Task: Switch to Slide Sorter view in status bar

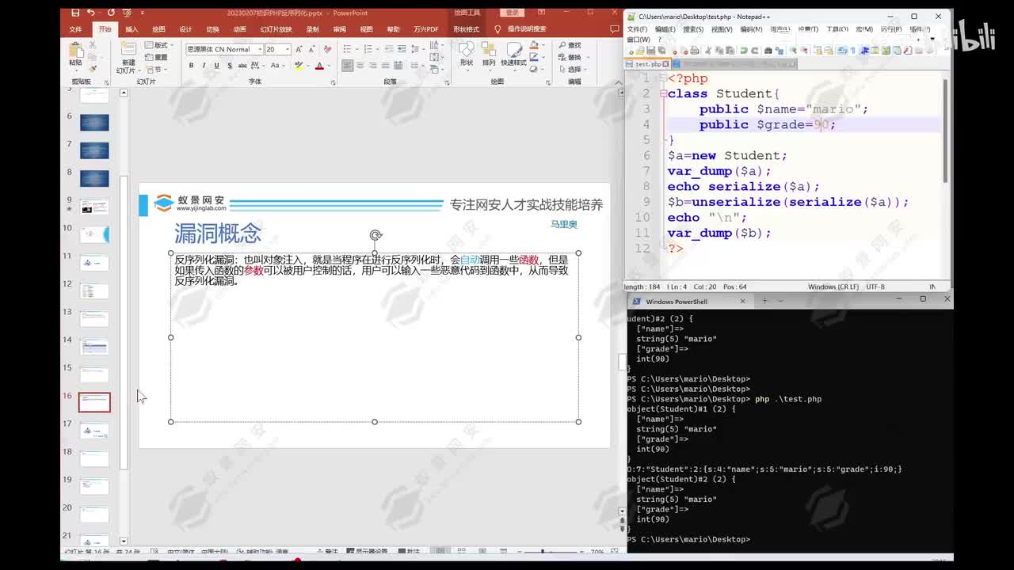Action: (x=462, y=550)
